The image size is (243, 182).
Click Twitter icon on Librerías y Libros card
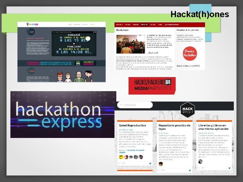(229, 168)
